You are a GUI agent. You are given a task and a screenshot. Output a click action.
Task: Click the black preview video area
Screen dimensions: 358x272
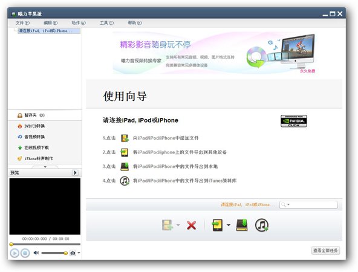pyautogui.click(x=45, y=206)
